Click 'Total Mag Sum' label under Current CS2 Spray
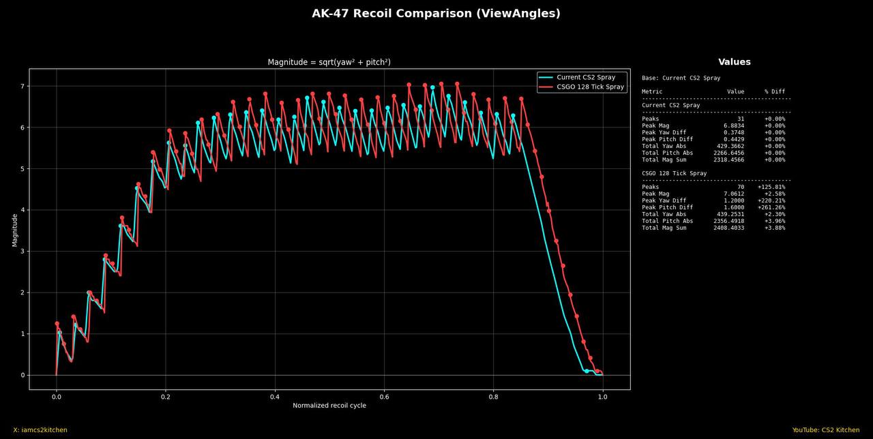873x439 pixels. coord(664,160)
